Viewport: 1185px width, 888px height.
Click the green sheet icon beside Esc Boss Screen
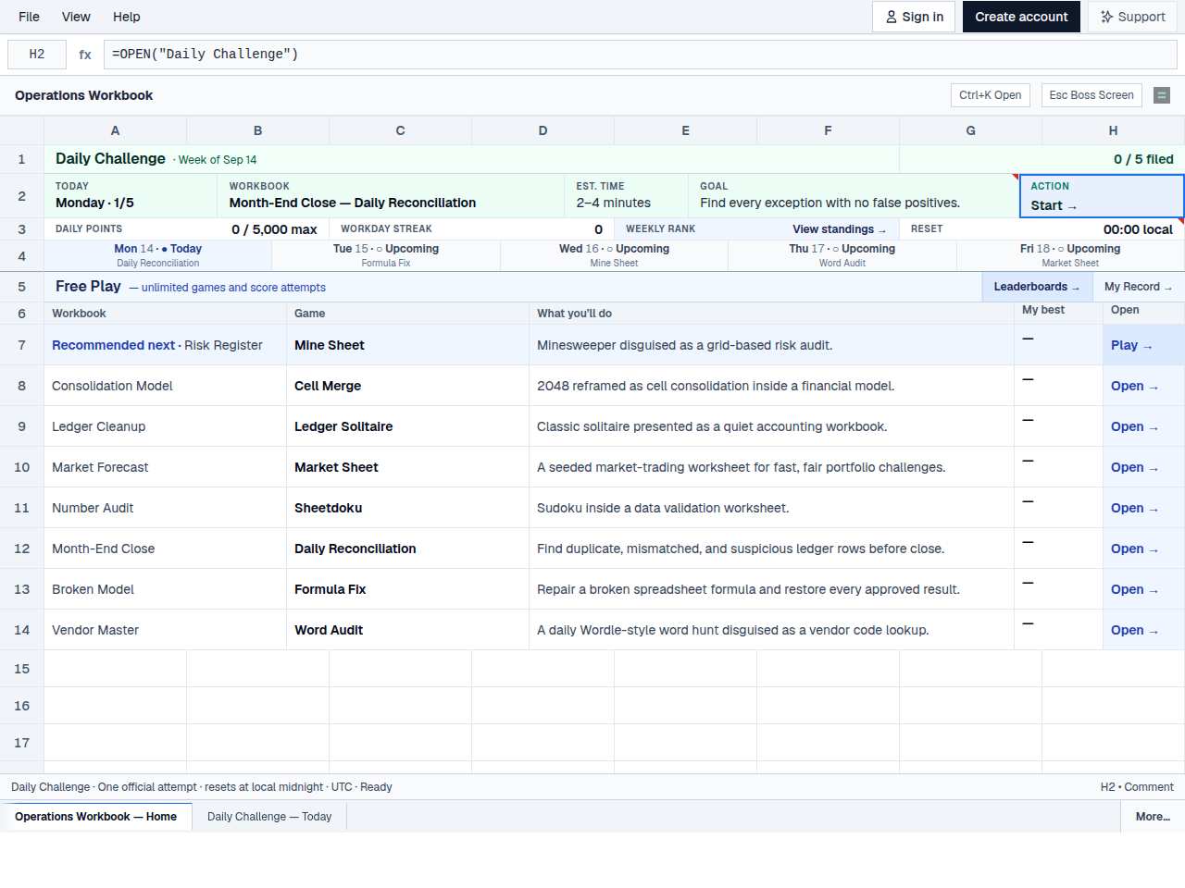click(x=1162, y=95)
